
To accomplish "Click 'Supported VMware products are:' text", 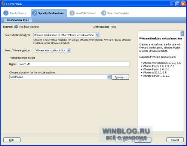I will tap(157, 57).
